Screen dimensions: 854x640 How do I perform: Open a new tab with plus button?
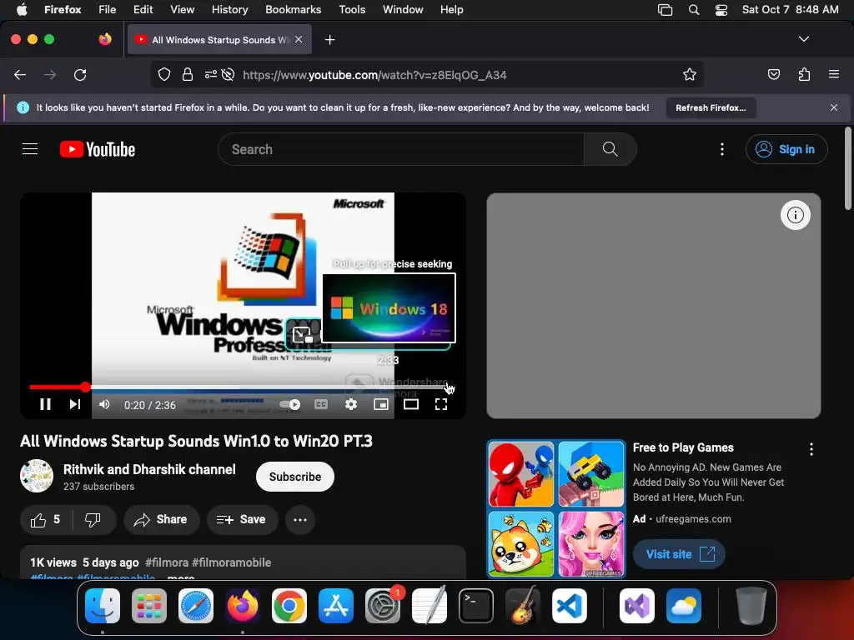[x=329, y=40]
